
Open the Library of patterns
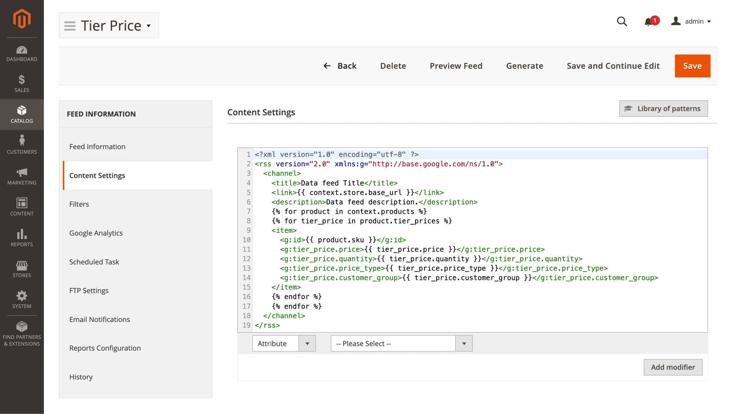click(x=663, y=109)
